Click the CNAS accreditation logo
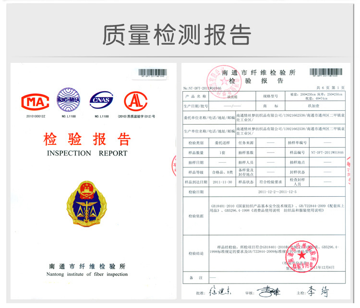The height and width of the screenshot is (308, 360). [x=101, y=100]
